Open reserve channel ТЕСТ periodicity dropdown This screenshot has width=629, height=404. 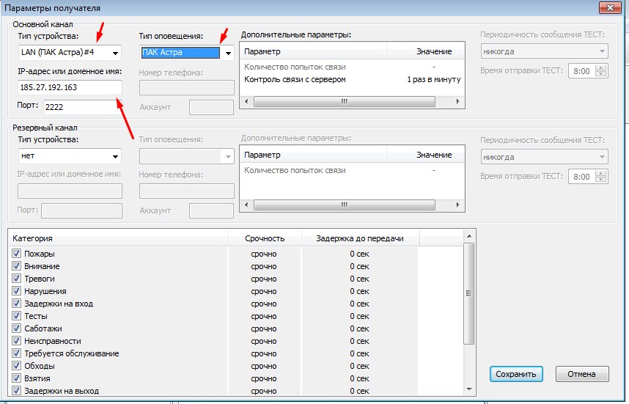coord(545,157)
